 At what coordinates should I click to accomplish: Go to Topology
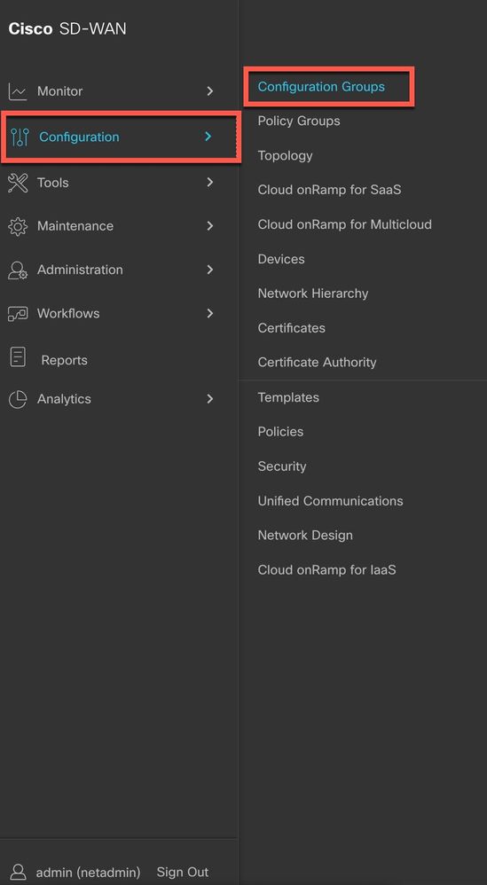pyautogui.click(x=285, y=156)
